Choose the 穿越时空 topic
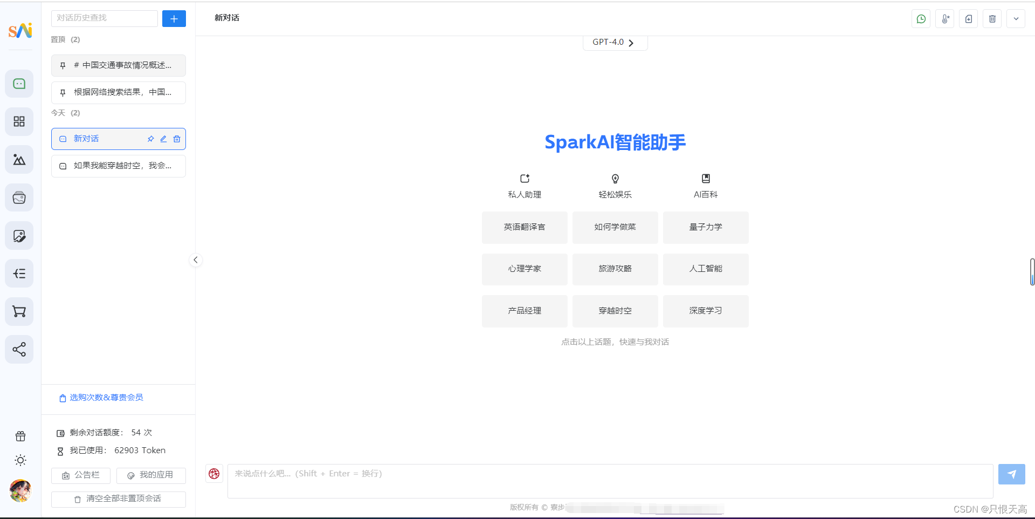The image size is (1035, 519). pos(615,311)
